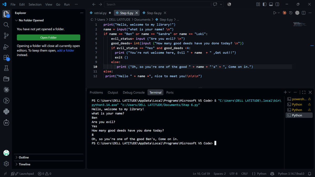The height and width of the screenshot is (177, 315).
Task: Open the Accounts avatar menu
Action: [x=6, y=153]
